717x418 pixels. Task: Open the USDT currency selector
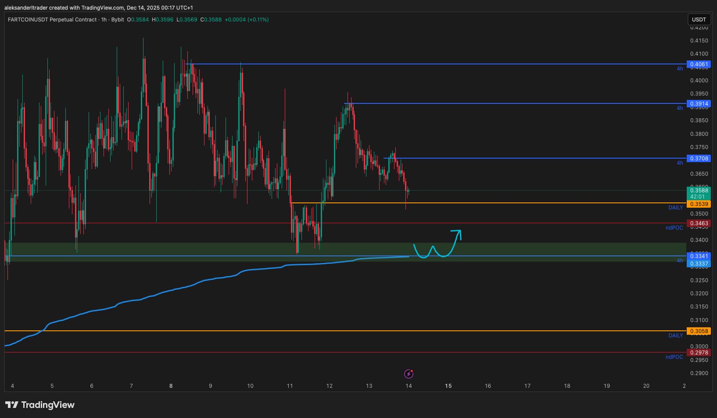[699, 20]
